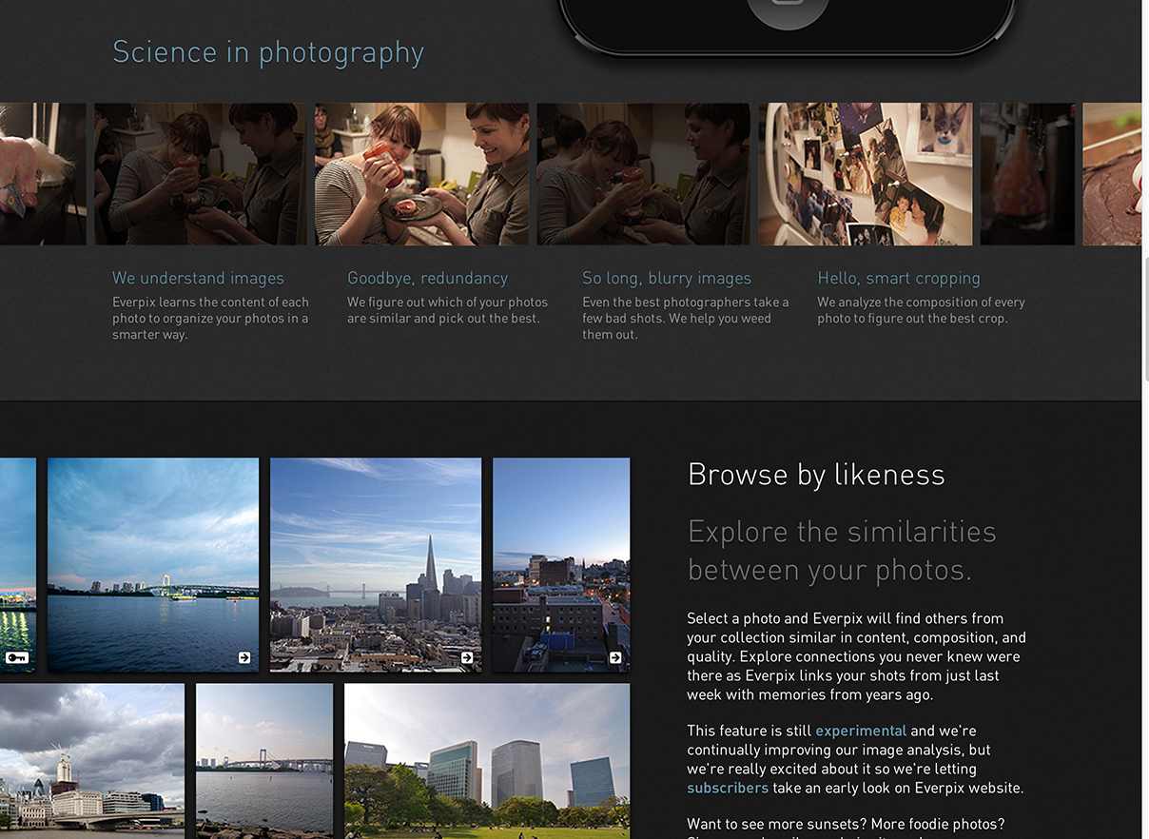The width and height of the screenshot is (1149, 839).
Task: Select the photo collage thumbnail
Action: point(865,174)
